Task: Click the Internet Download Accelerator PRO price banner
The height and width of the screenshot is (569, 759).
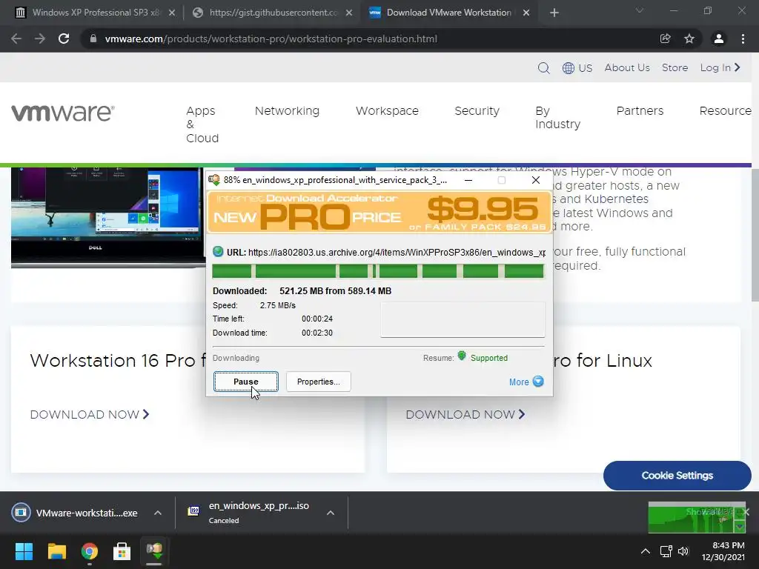Action: point(379,213)
